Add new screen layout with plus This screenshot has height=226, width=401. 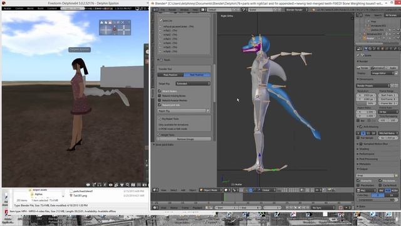click(234, 10)
